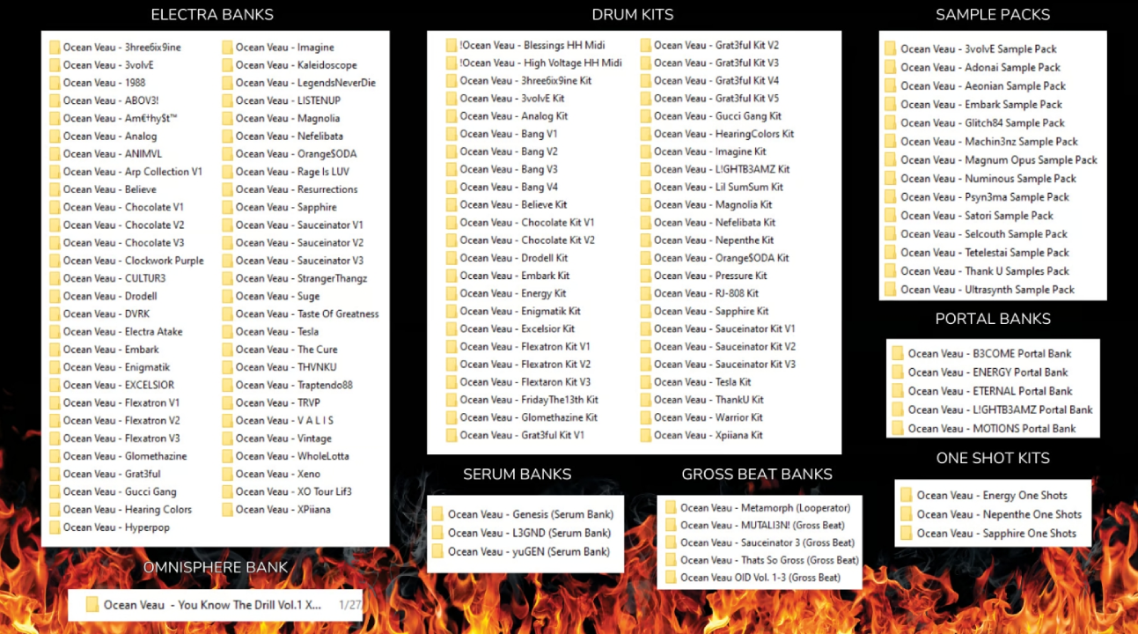Select Ocean Veau - Warrior Kit

(x=708, y=417)
